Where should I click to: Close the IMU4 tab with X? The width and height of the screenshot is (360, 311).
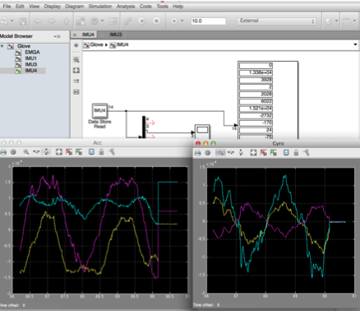tap(75, 35)
